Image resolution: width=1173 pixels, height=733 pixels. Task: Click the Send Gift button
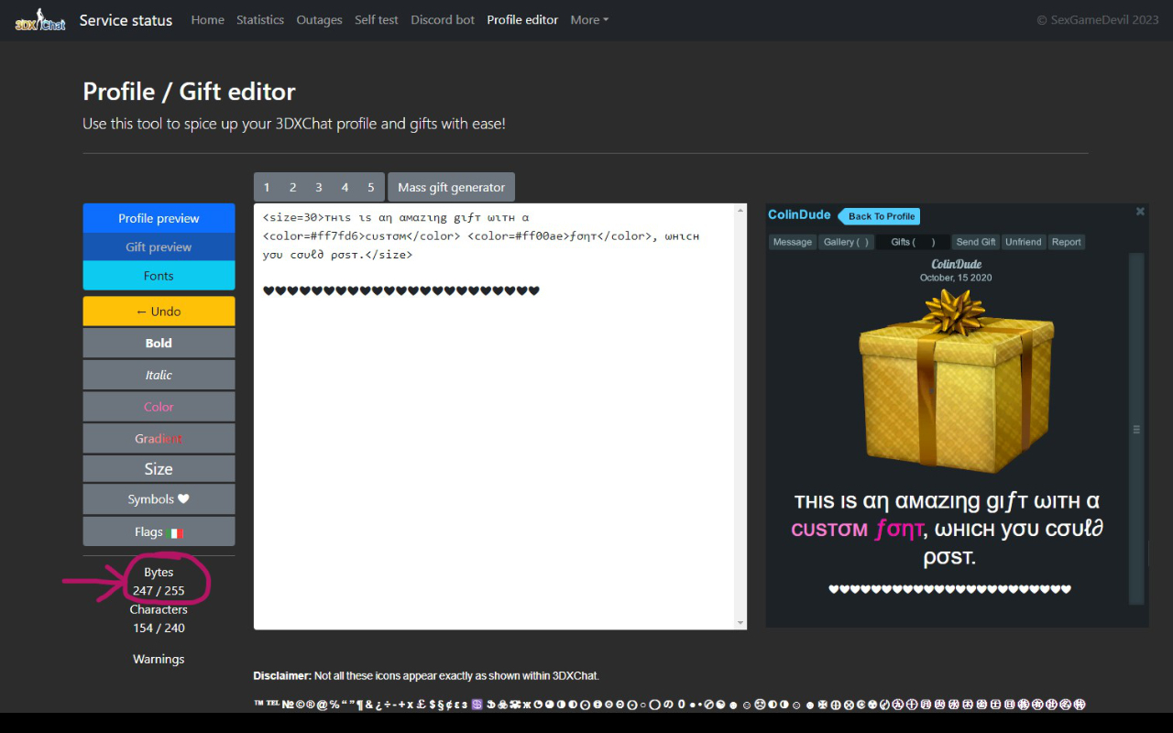click(x=975, y=241)
